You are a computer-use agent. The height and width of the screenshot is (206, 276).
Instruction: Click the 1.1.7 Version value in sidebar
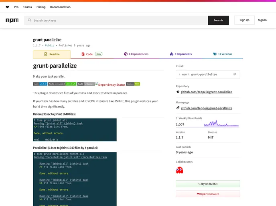click(x=180, y=137)
